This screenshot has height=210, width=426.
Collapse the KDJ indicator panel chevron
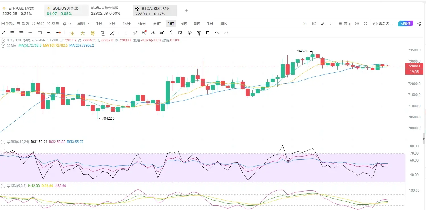(3, 186)
